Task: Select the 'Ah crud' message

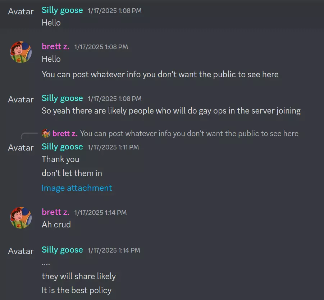Action: click(x=56, y=225)
